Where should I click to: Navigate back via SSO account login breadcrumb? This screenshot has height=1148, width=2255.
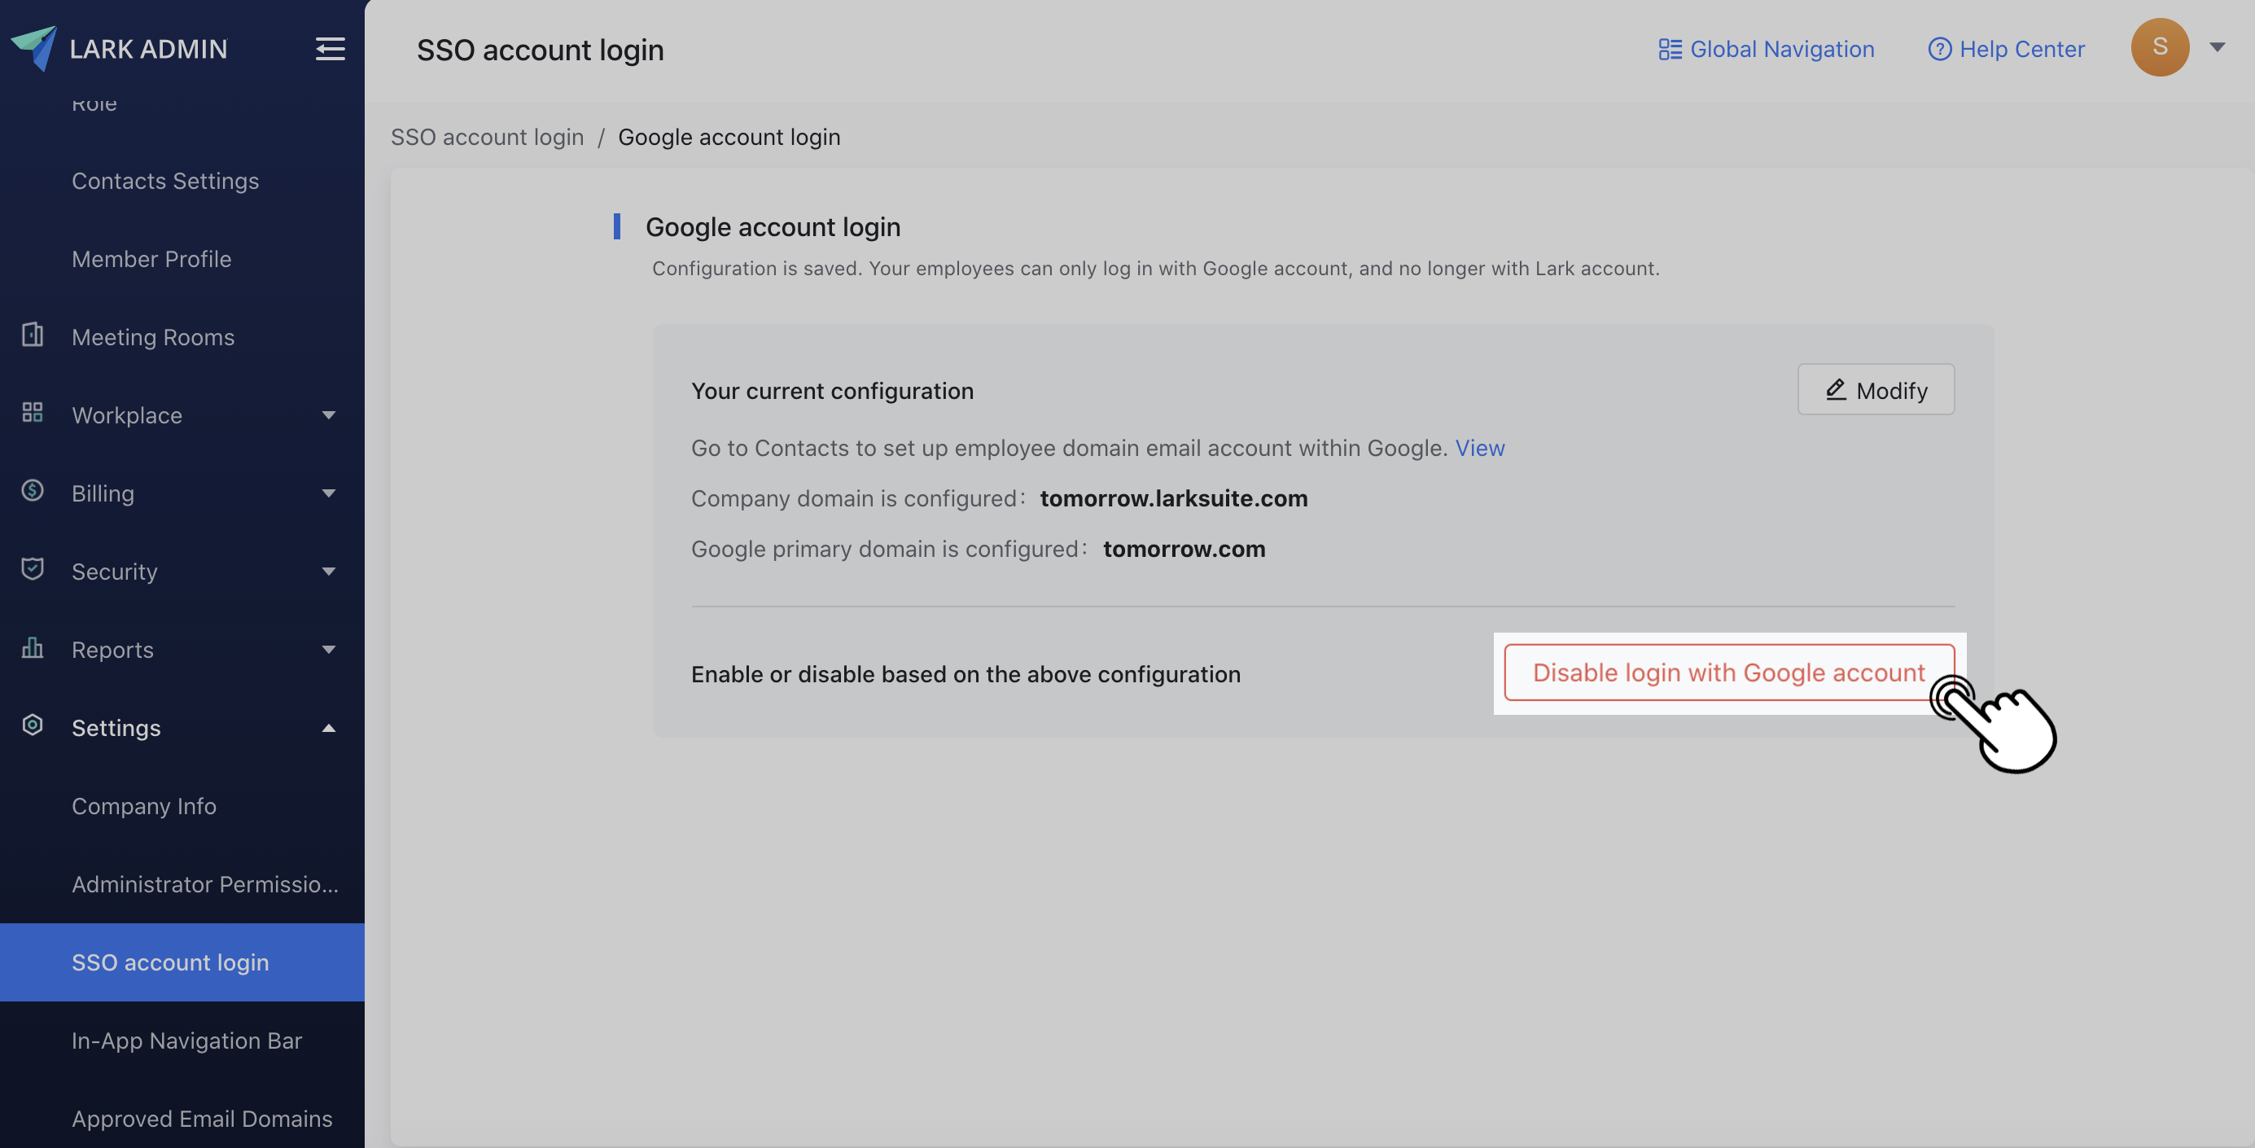[x=487, y=138]
